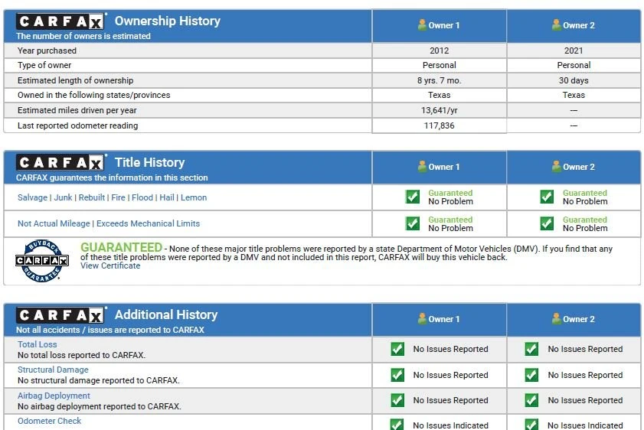Click 'No total loss reported to CARFAX.' text
644x430 pixels.
[81, 355]
